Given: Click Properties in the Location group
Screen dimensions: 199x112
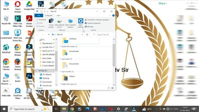Looking at the screenshot, I should tap(41, 20).
